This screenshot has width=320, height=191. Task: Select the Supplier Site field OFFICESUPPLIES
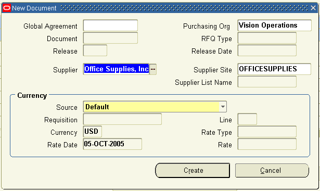pyautogui.click(x=274, y=69)
